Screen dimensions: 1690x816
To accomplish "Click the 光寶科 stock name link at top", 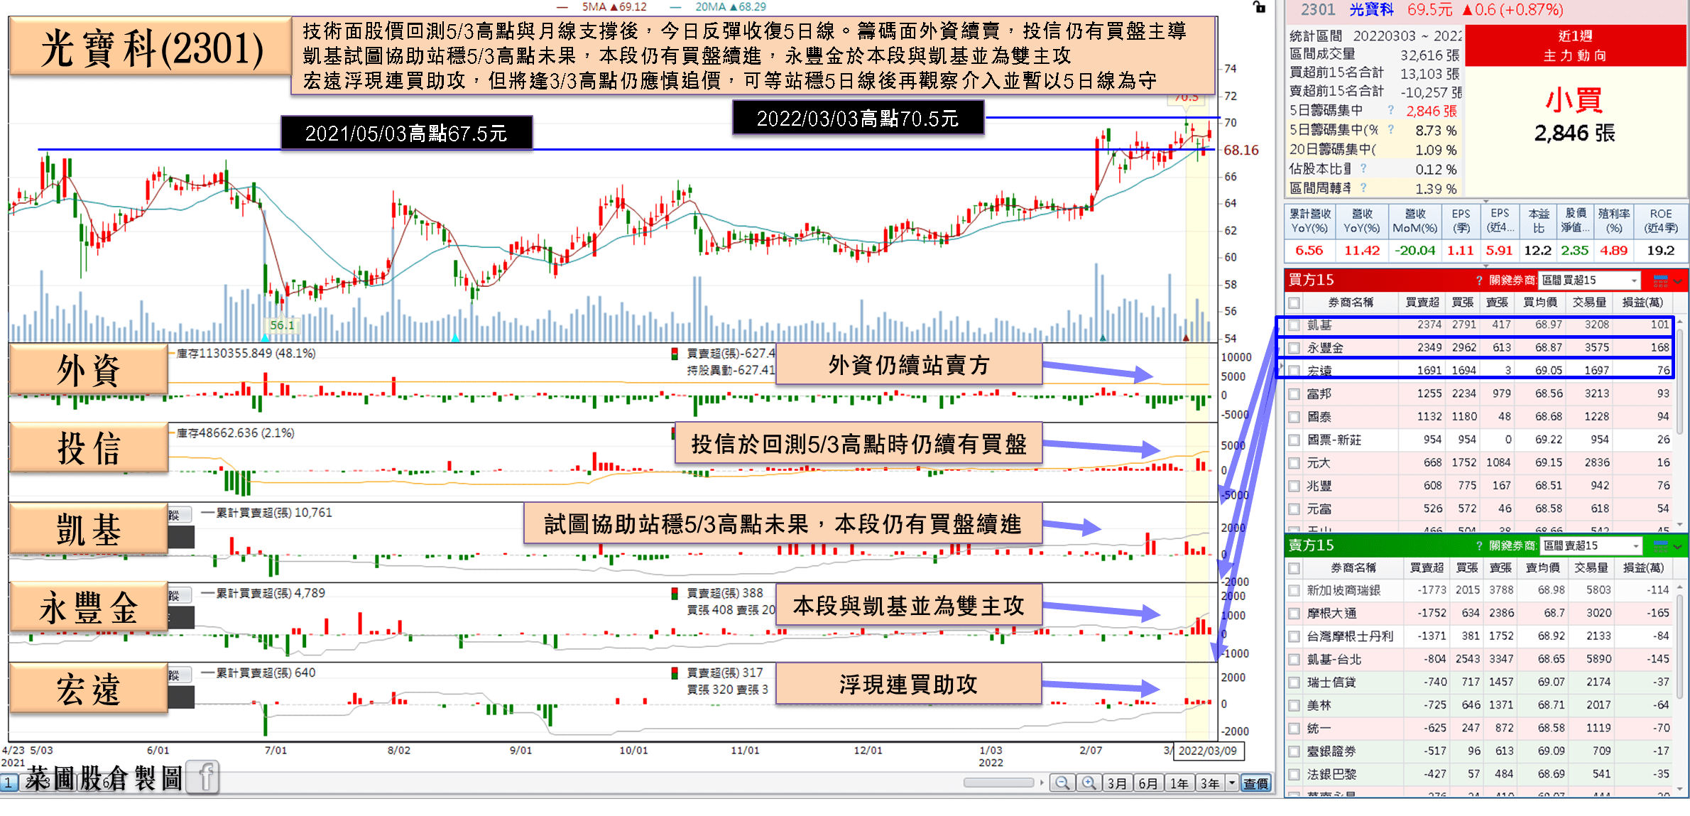I will 1371,10.
